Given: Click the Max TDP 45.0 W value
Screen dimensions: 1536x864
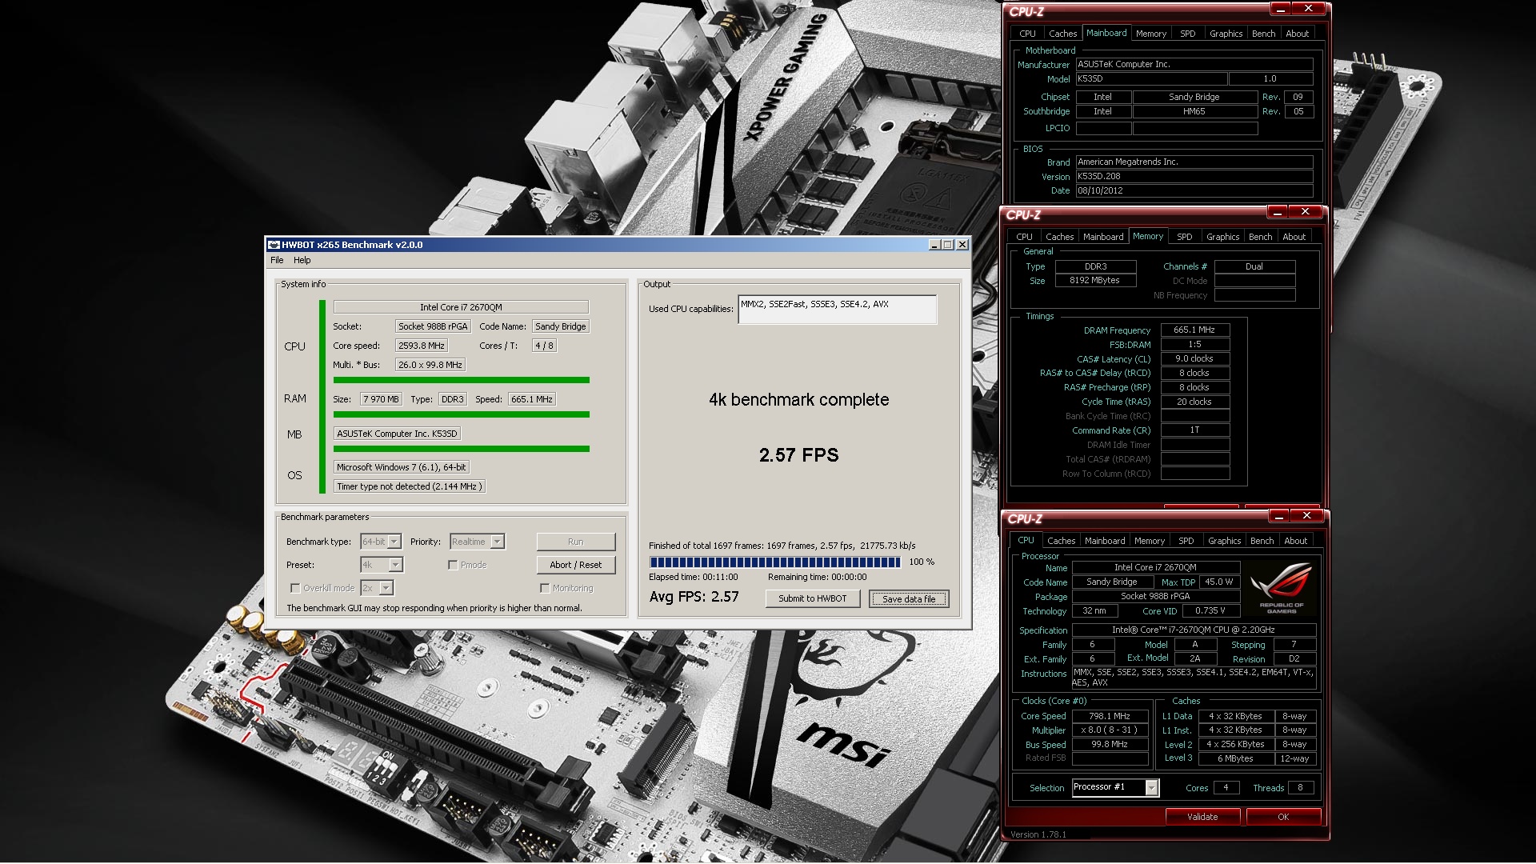Looking at the screenshot, I should [x=1219, y=582].
